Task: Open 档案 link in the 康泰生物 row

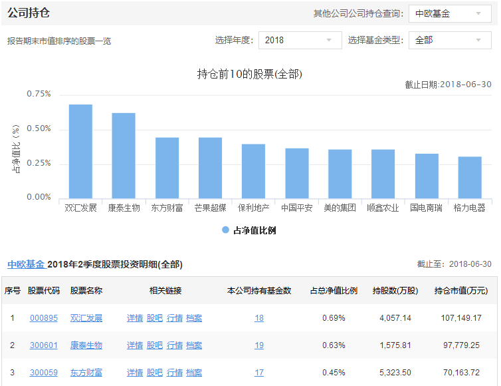Action: [194, 345]
